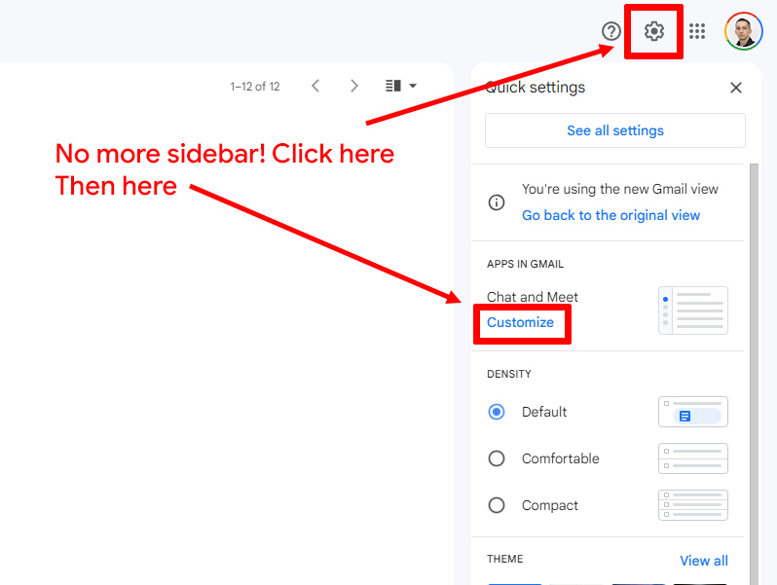Click the DENSITY section heading
The height and width of the screenshot is (585, 777).
[x=508, y=374]
